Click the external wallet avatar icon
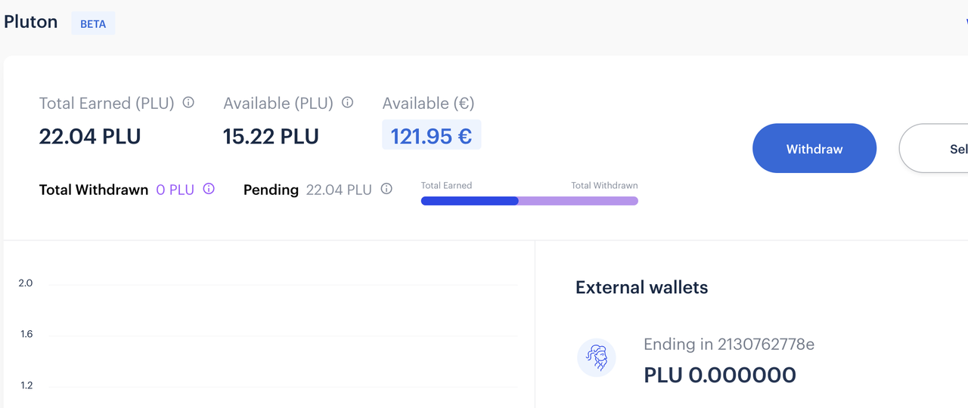Screen dimensions: 968x408 596,357
